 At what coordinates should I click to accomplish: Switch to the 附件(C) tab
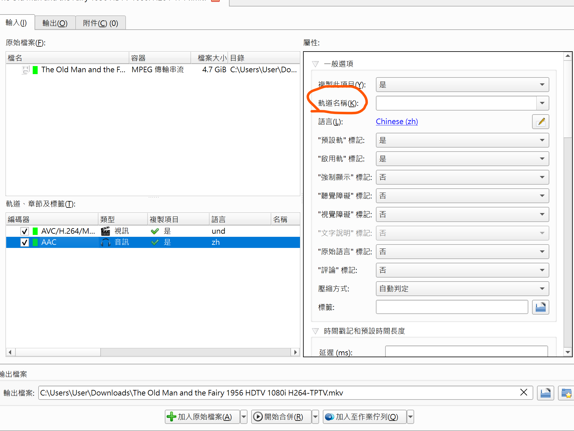point(101,23)
